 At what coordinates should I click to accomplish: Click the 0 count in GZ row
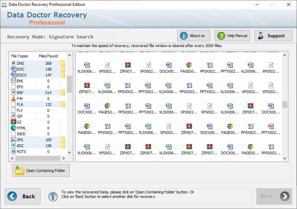pyautogui.click(x=48, y=122)
